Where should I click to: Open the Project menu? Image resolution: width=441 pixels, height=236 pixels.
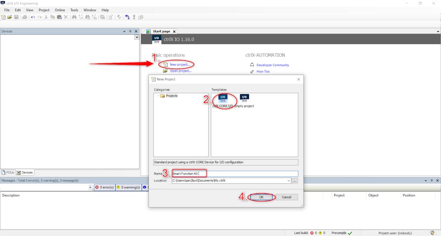point(44,10)
